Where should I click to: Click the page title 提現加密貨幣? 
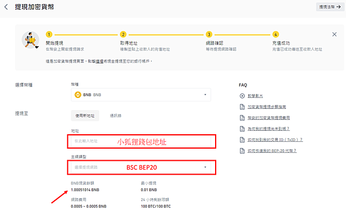(x=35, y=7)
